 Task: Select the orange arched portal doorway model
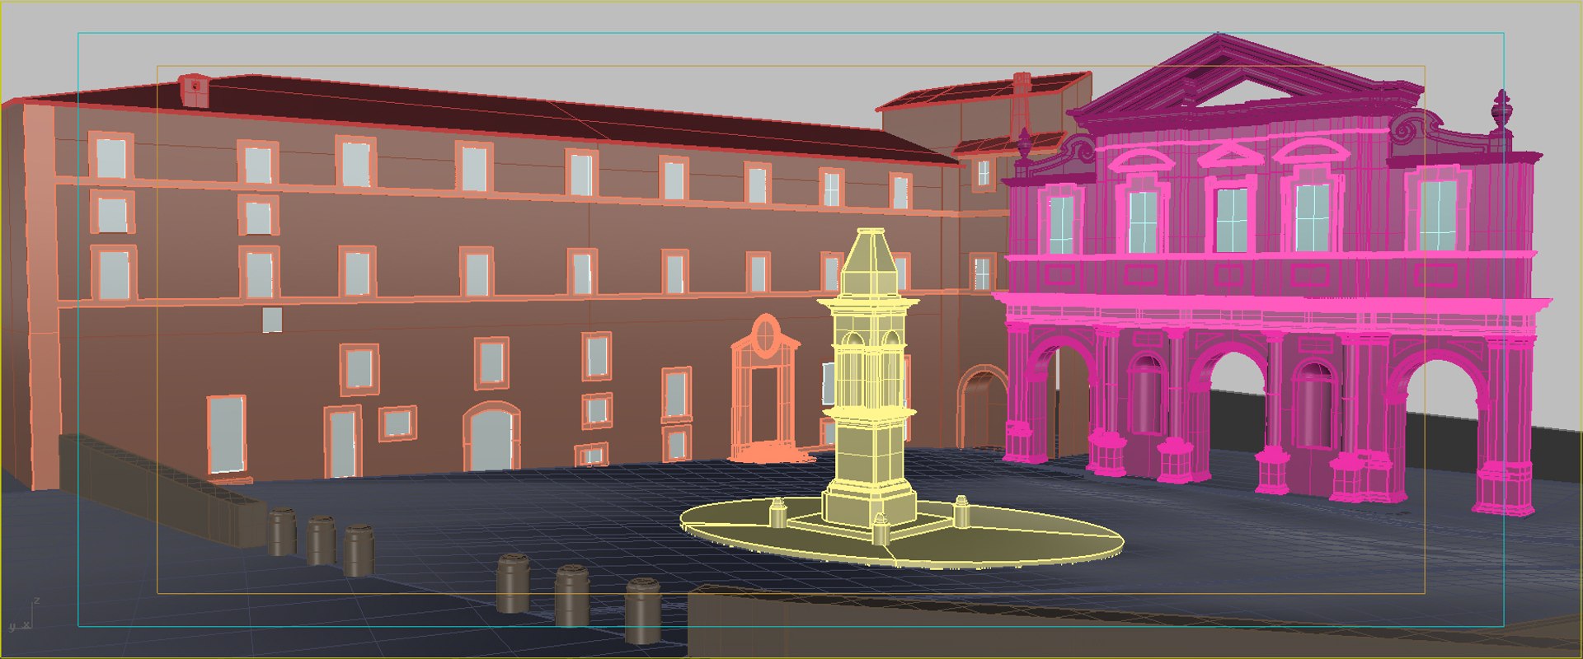(x=766, y=387)
